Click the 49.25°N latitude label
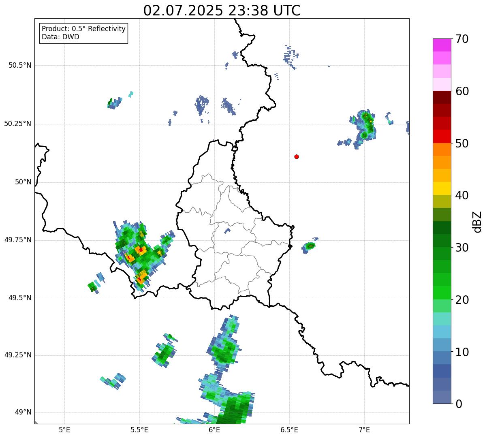 pos(17,355)
